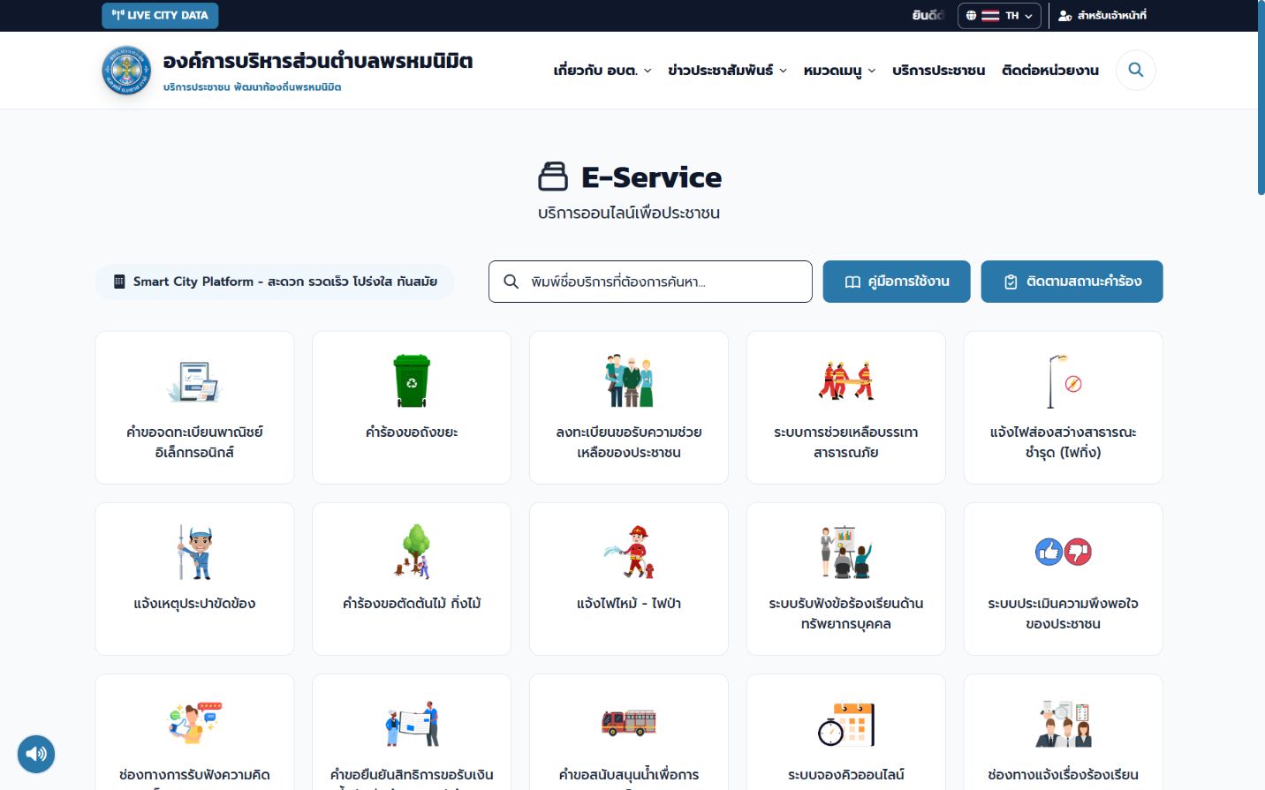Click the municipality logo emblem
This screenshot has height=790, width=1265.
(127, 71)
